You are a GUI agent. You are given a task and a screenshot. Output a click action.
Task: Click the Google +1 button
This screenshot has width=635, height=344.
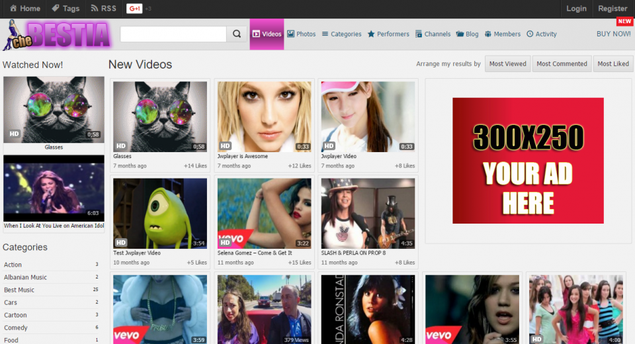point(134,8)
